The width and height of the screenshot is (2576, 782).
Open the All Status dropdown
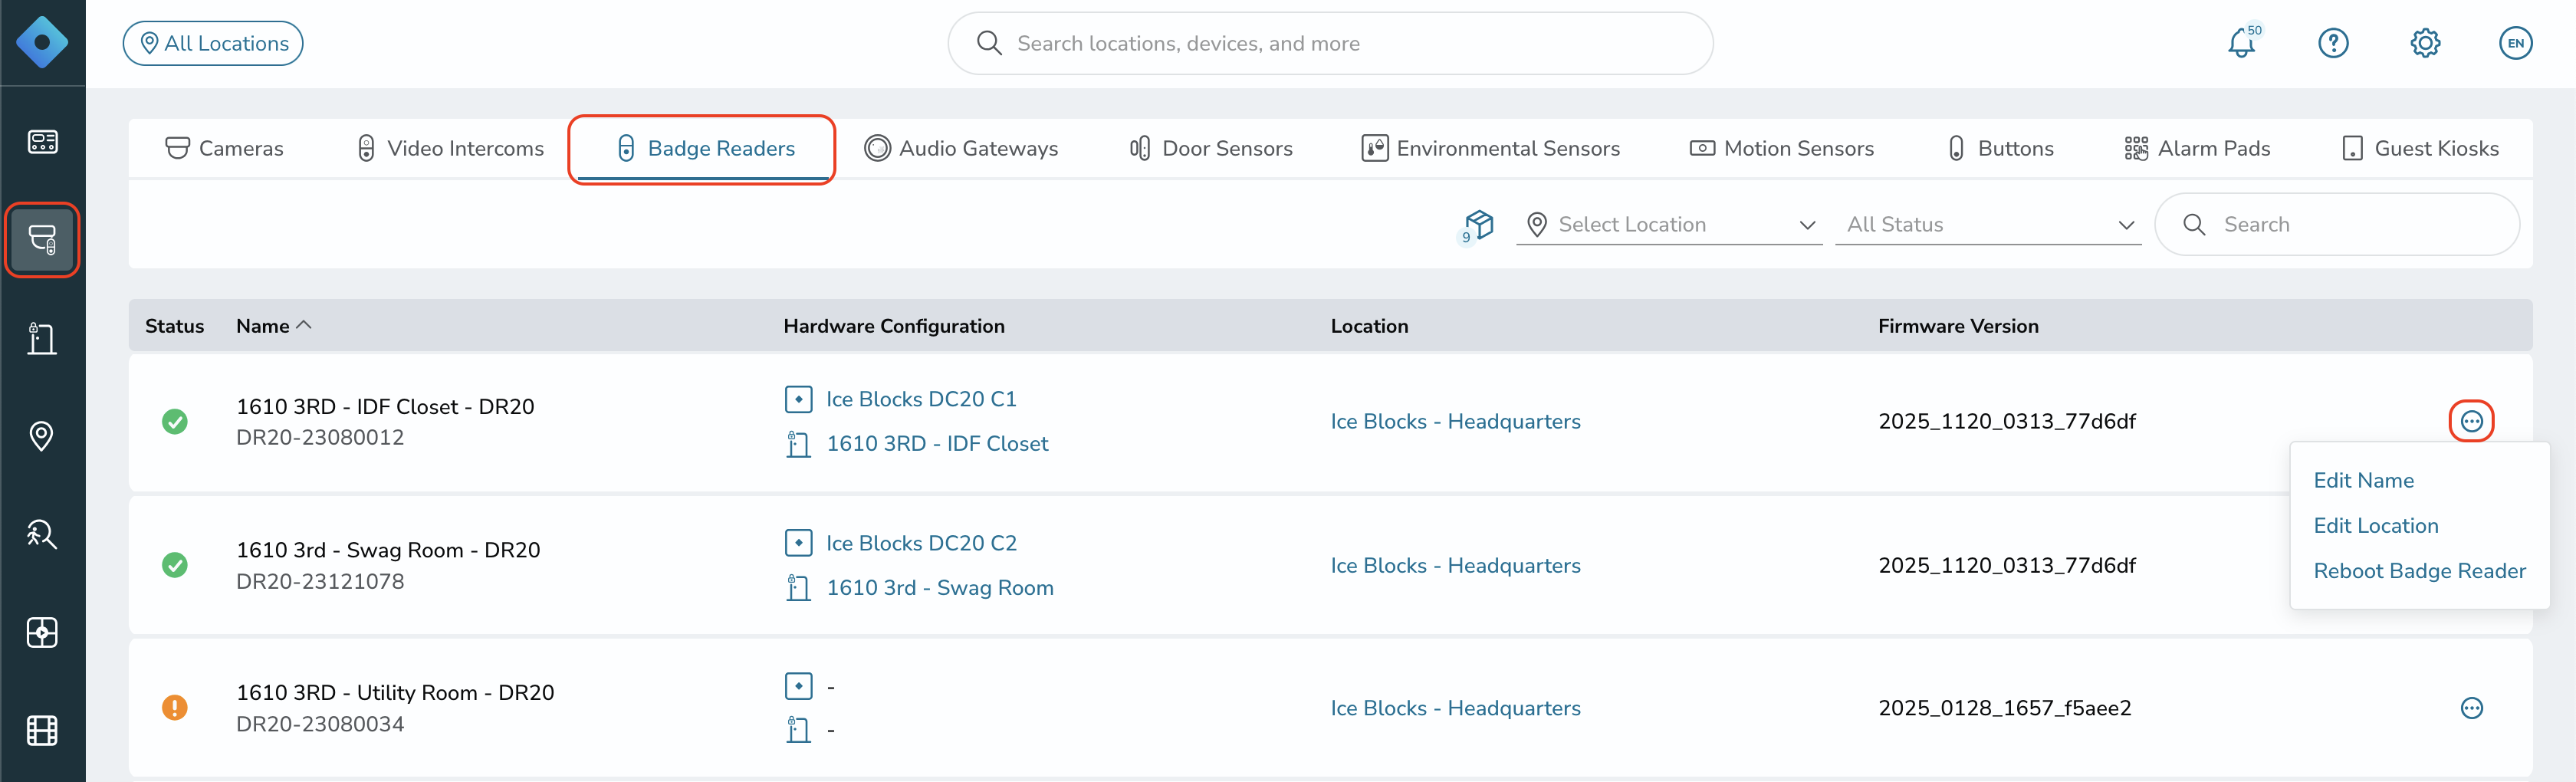[1987, 225]
